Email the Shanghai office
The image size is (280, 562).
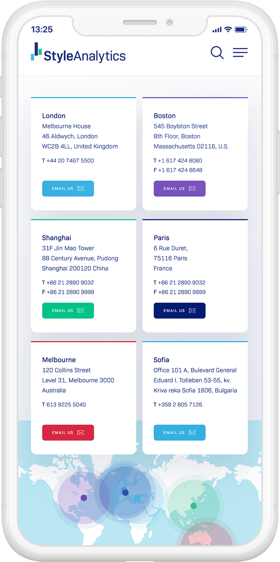click(x=68, y=311)
